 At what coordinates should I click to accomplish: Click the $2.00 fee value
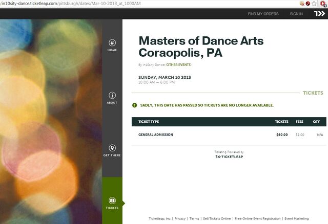click(x=300, y=135)
